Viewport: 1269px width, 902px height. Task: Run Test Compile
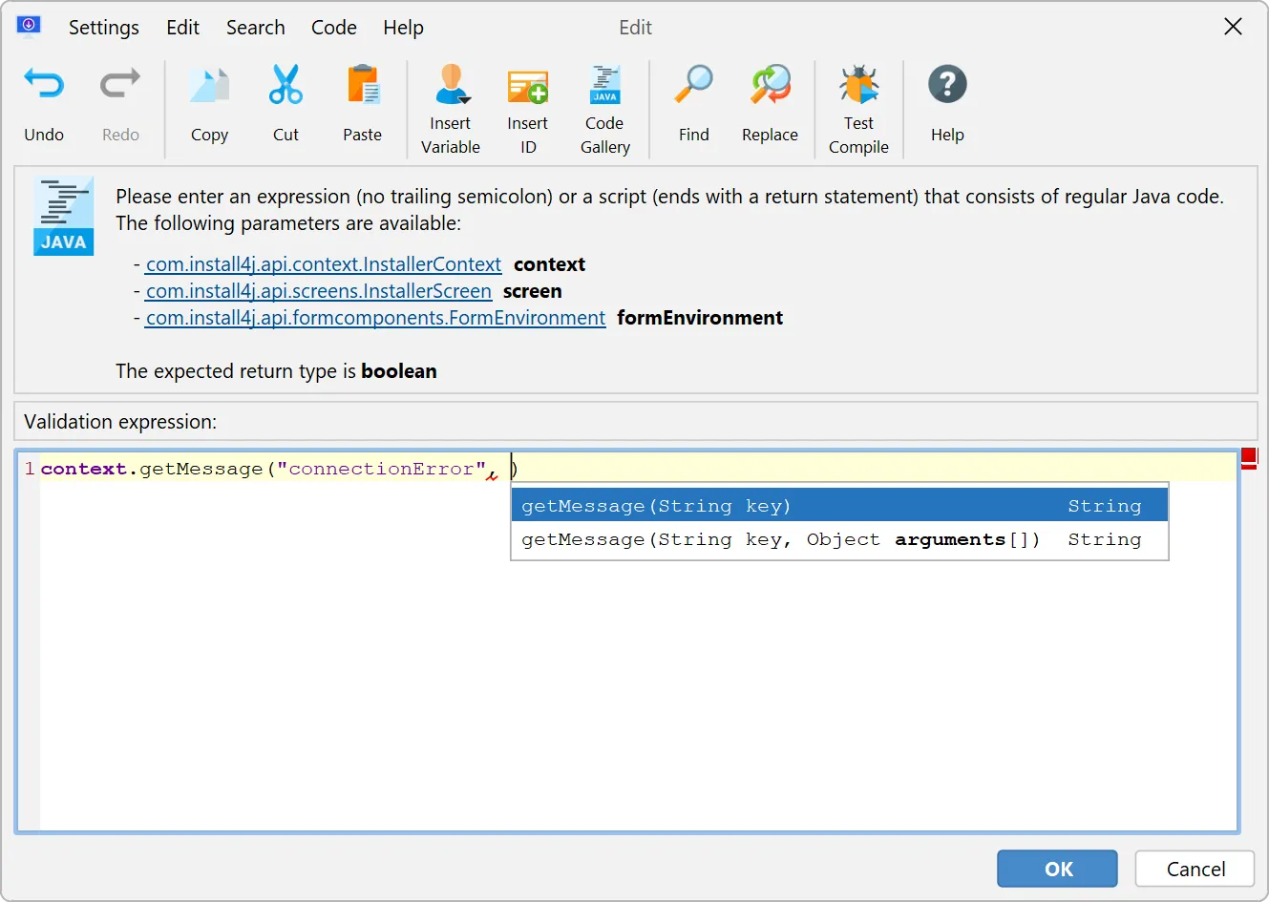858,109
